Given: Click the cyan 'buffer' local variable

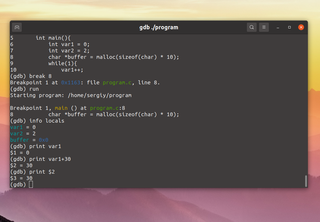Looking at the screenshot, I should pyautogui.click(x=19, y=140).
